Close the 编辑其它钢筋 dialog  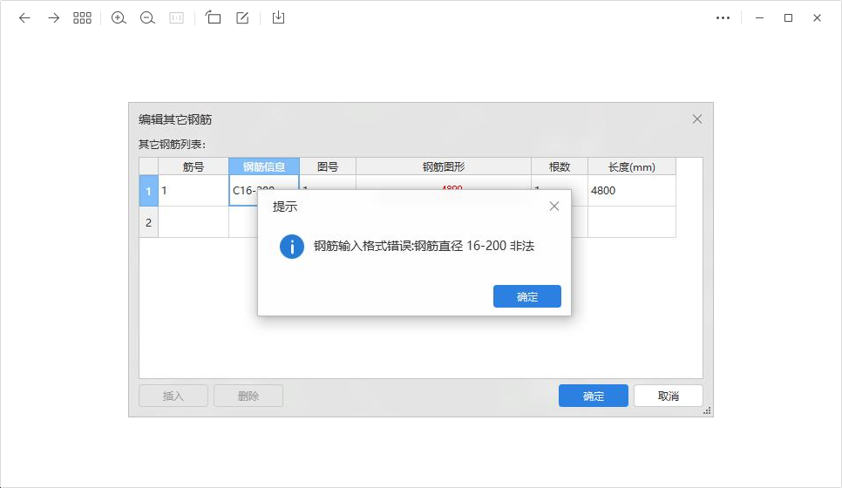(697, 119)
